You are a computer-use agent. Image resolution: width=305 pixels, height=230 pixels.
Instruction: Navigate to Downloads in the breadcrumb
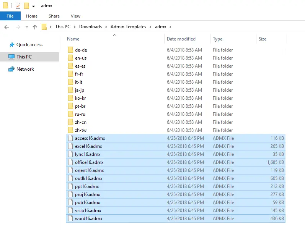tap(90, 27)
